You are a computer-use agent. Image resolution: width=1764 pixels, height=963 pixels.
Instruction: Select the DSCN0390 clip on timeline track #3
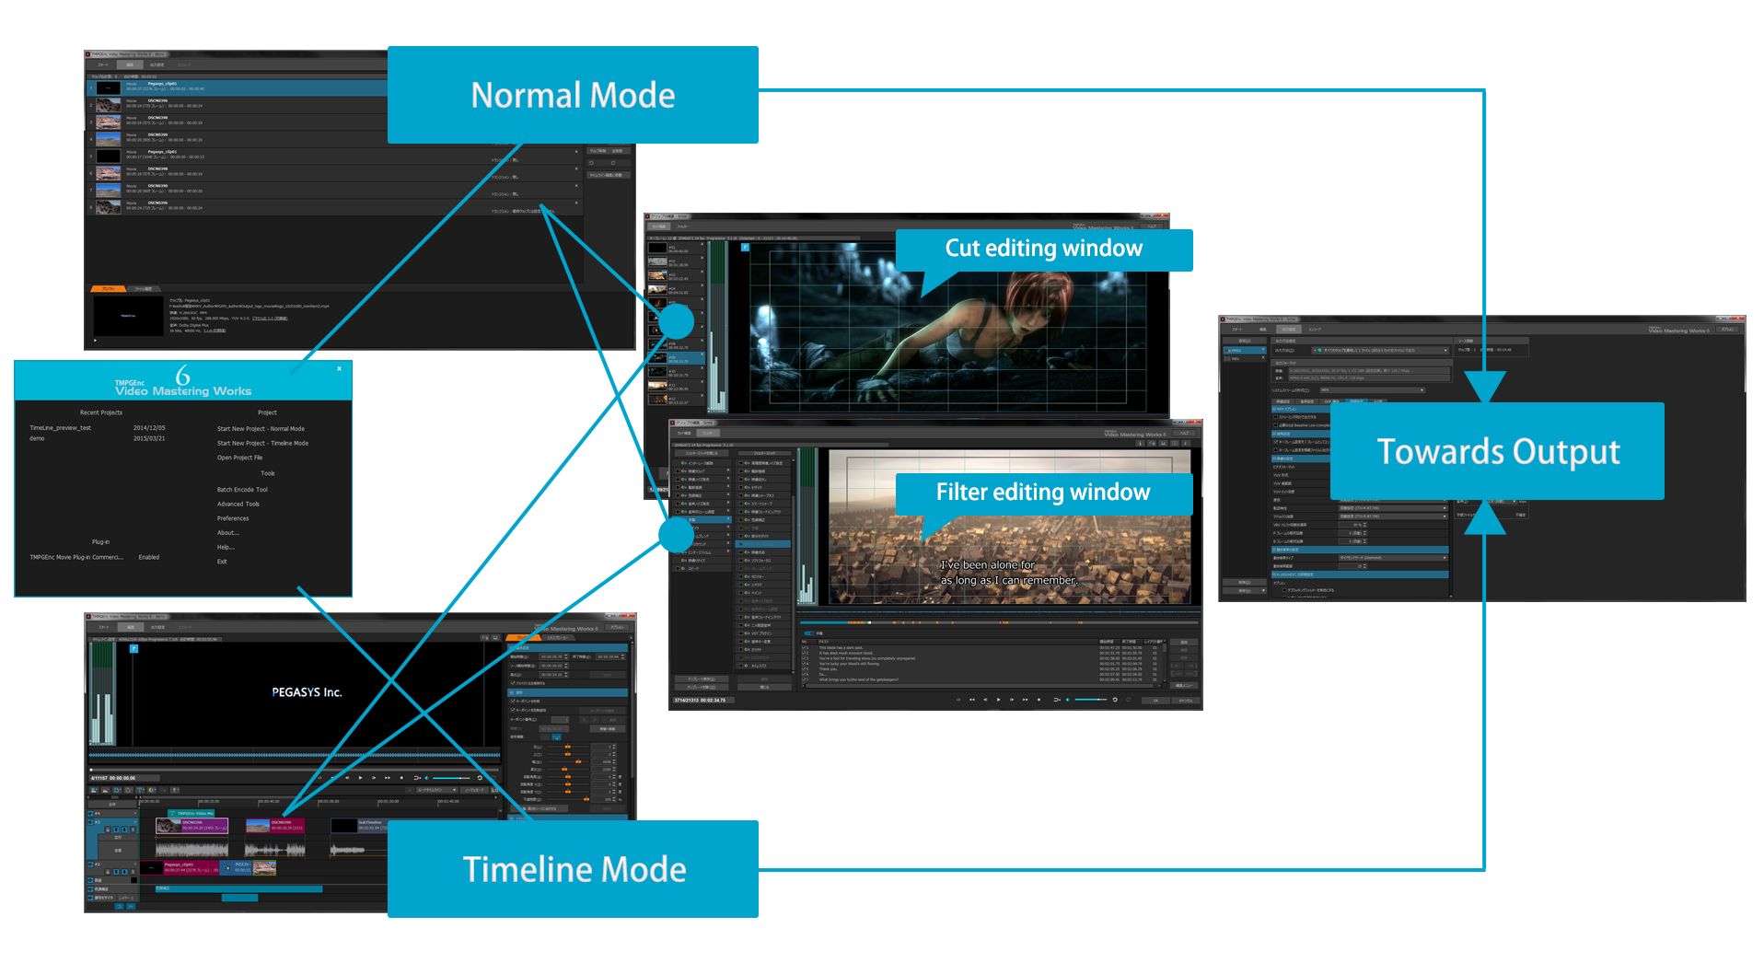pyautogui.click(x=274, y=826)
